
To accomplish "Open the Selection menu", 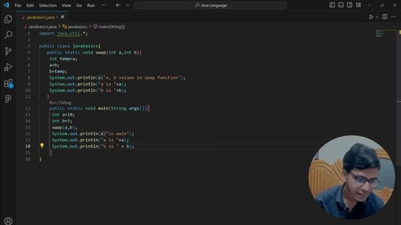I will tap(48, 5).
